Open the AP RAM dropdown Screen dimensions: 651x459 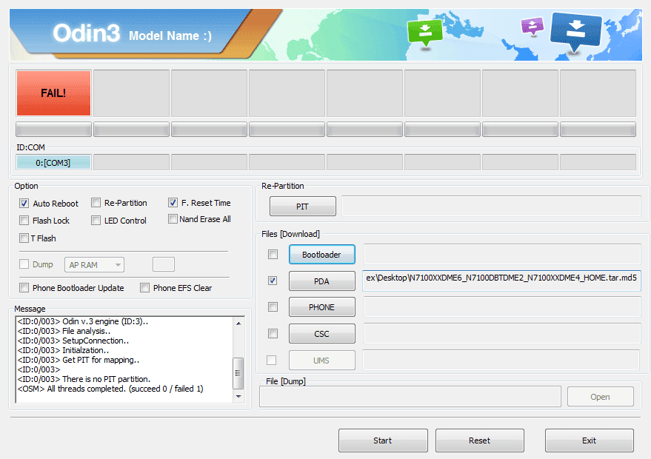[94, 265]
